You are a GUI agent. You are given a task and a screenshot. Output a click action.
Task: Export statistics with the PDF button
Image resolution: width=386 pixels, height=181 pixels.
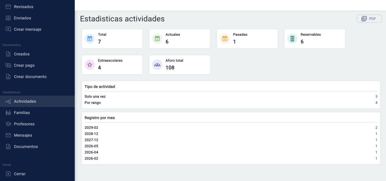[x=369, y=19]
